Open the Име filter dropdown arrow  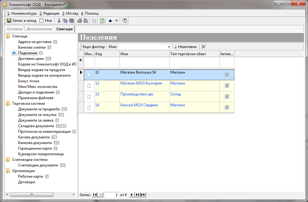(169, 47)
